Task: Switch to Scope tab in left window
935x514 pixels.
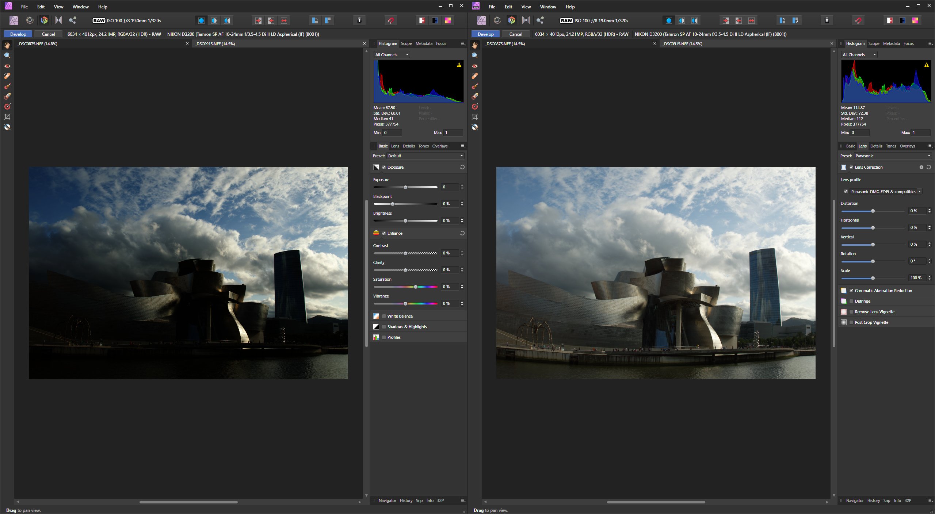Action: [406, 43]
